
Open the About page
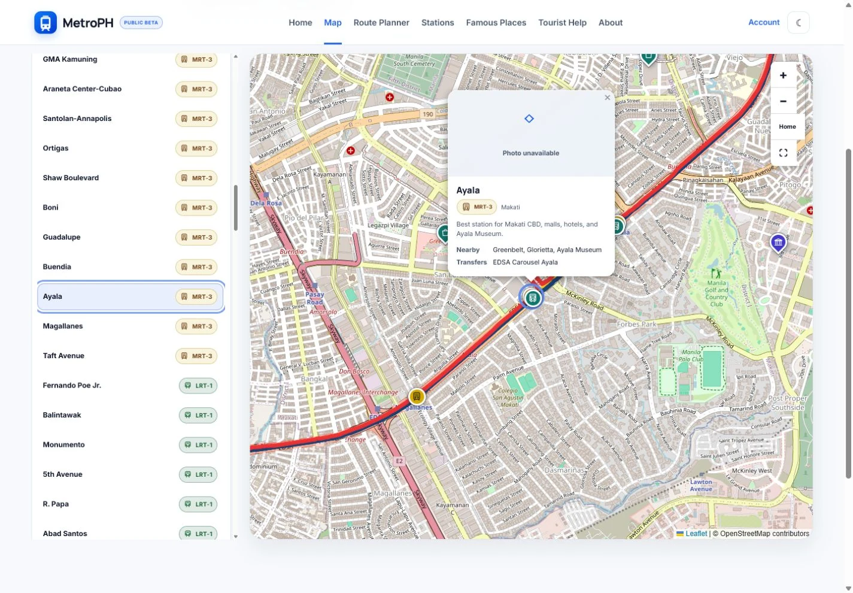pos(611,23)
